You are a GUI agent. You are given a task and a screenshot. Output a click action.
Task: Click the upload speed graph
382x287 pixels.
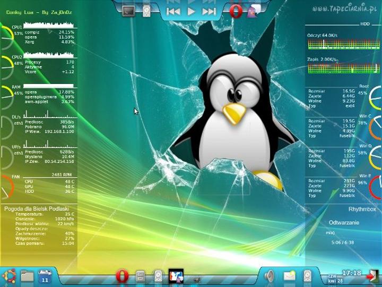[x=48, y=144]
